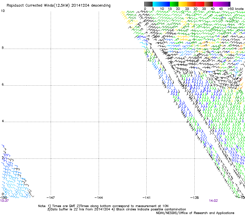The height and width of the screenshot is (215, 245).
Task: Click the yellow 20-25 knots legend segment
Action: point(183,4)
